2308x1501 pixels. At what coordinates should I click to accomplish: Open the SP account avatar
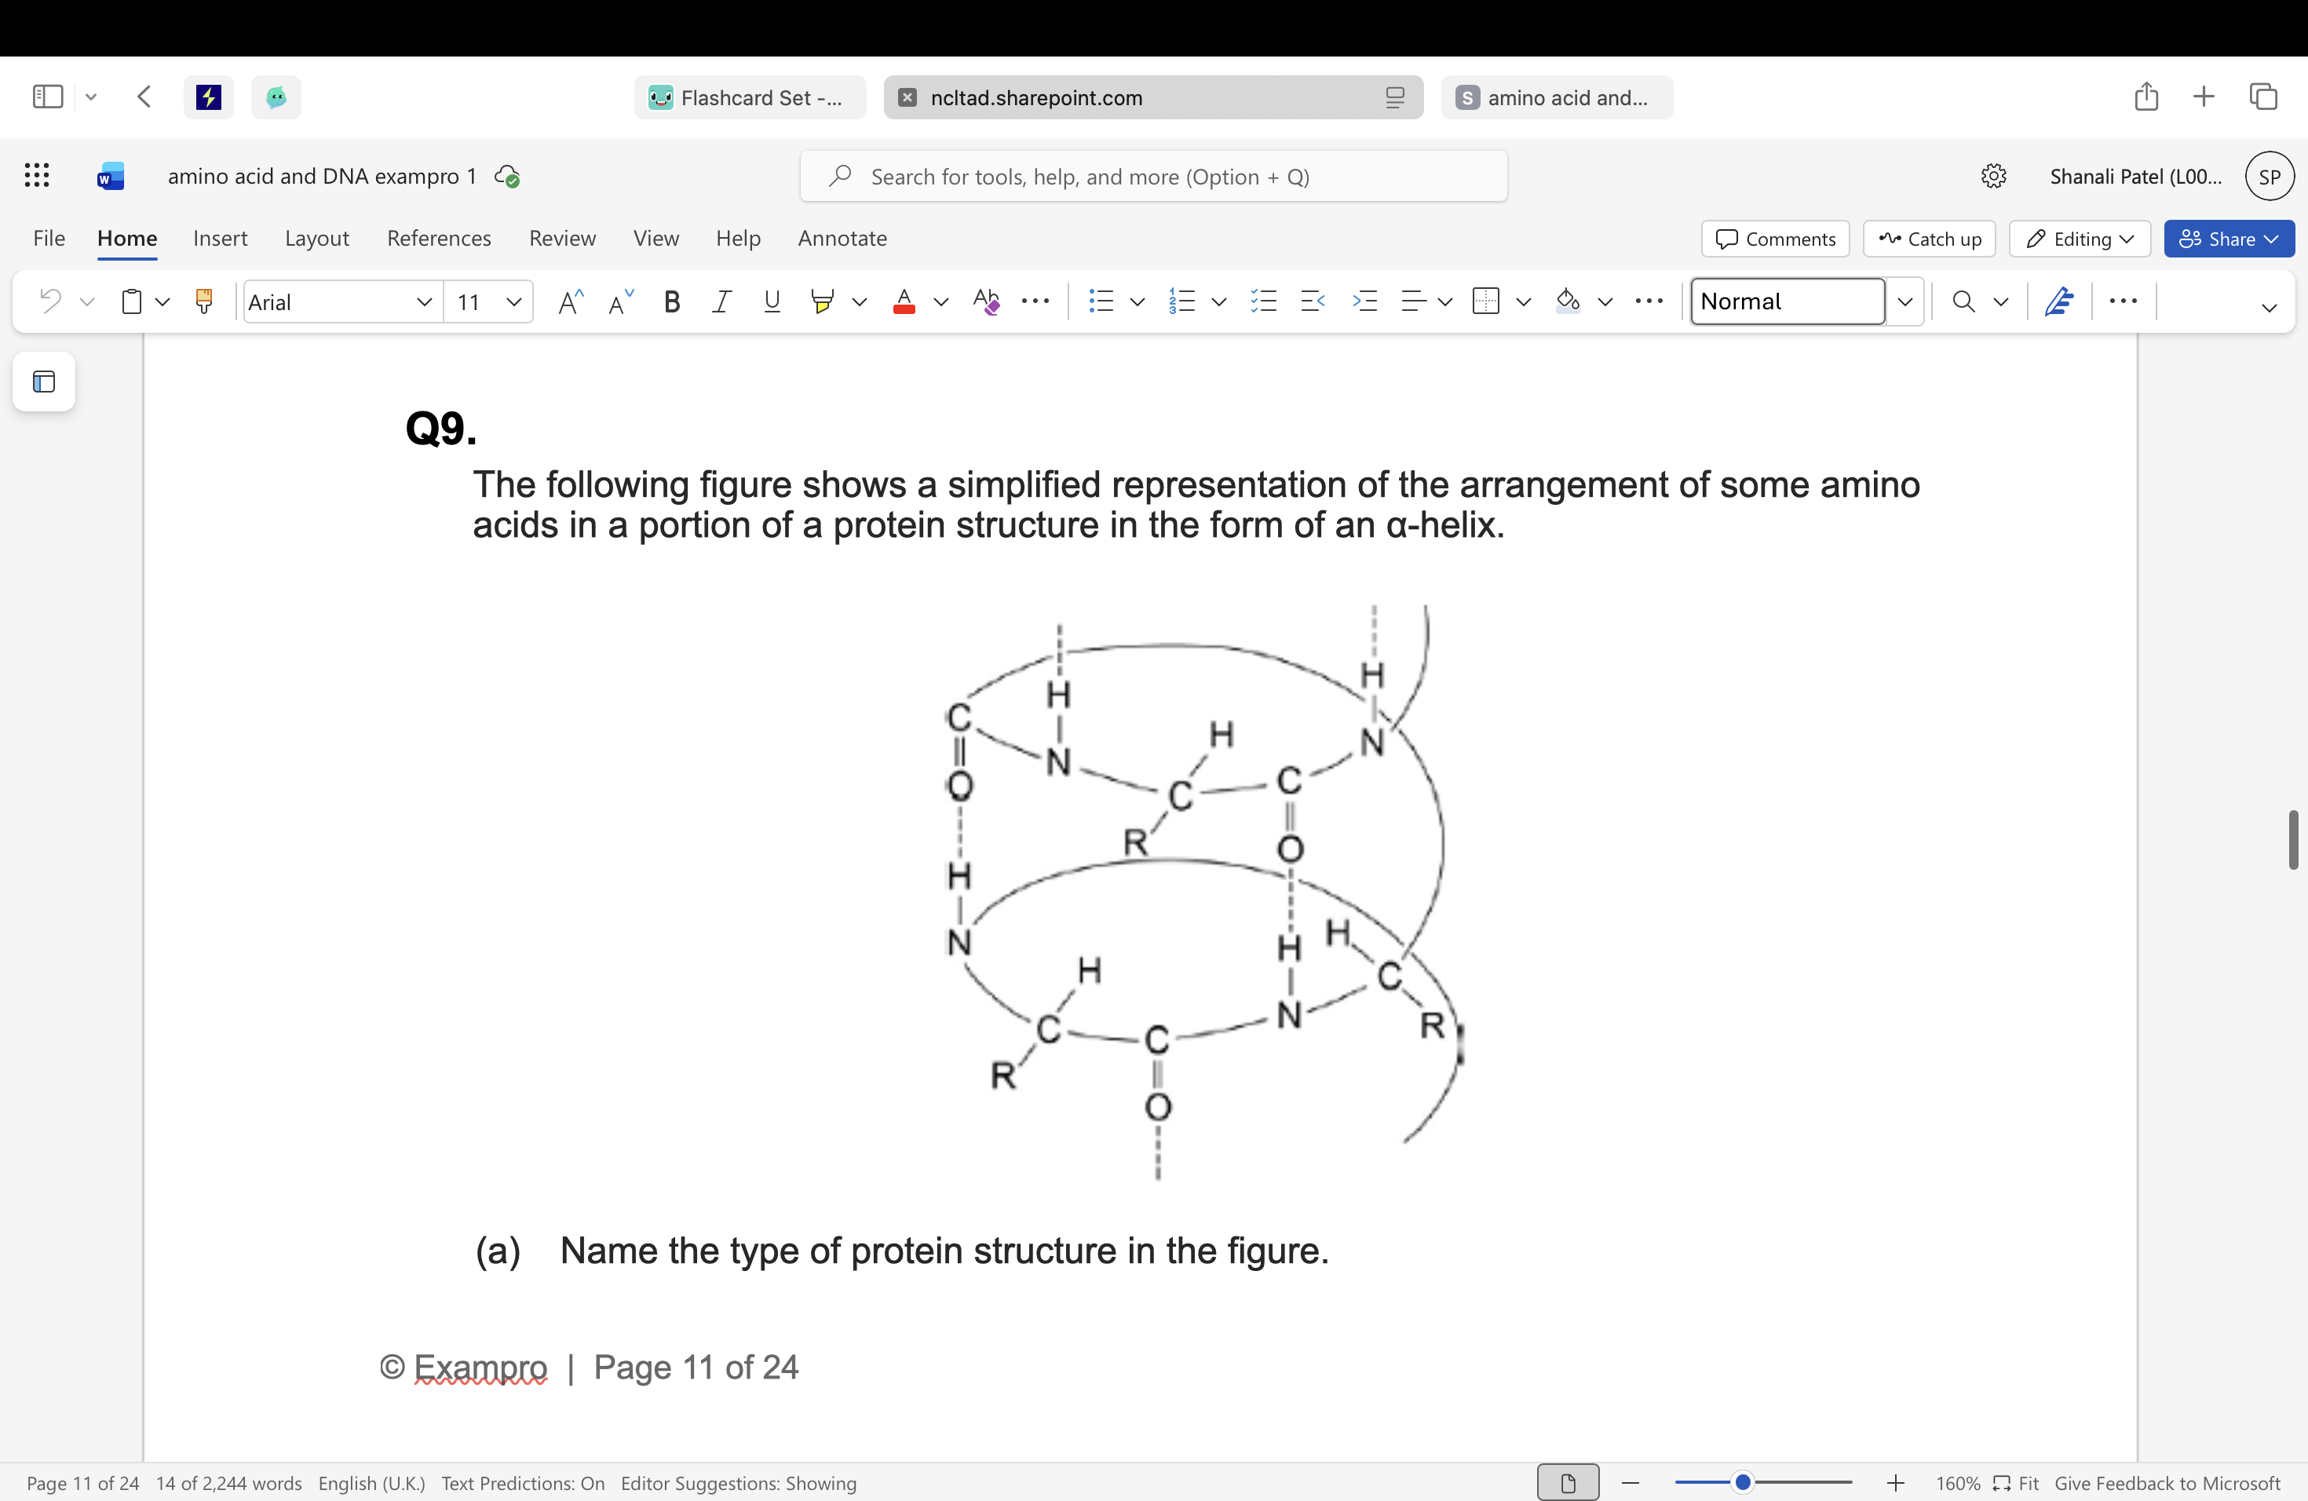2270,177
